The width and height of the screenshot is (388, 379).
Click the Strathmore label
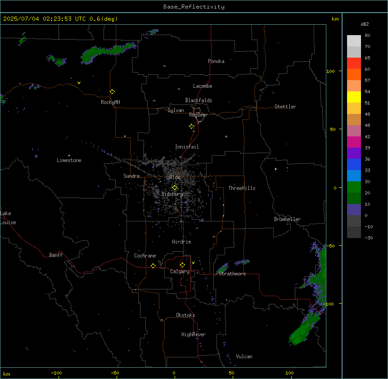coord(232,274)
